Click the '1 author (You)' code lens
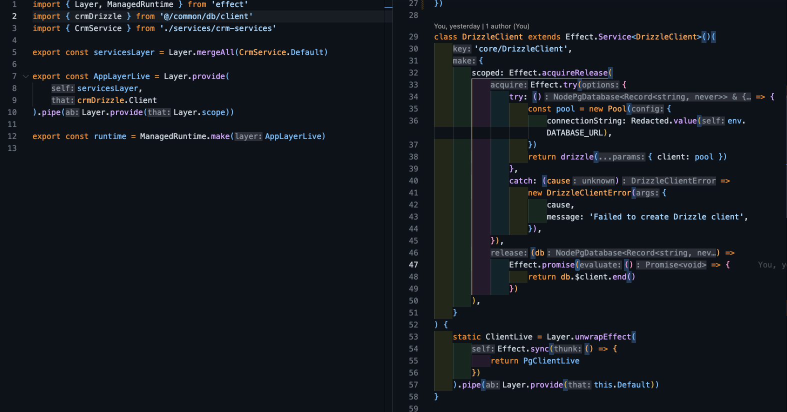 click(x=507, y=26)
